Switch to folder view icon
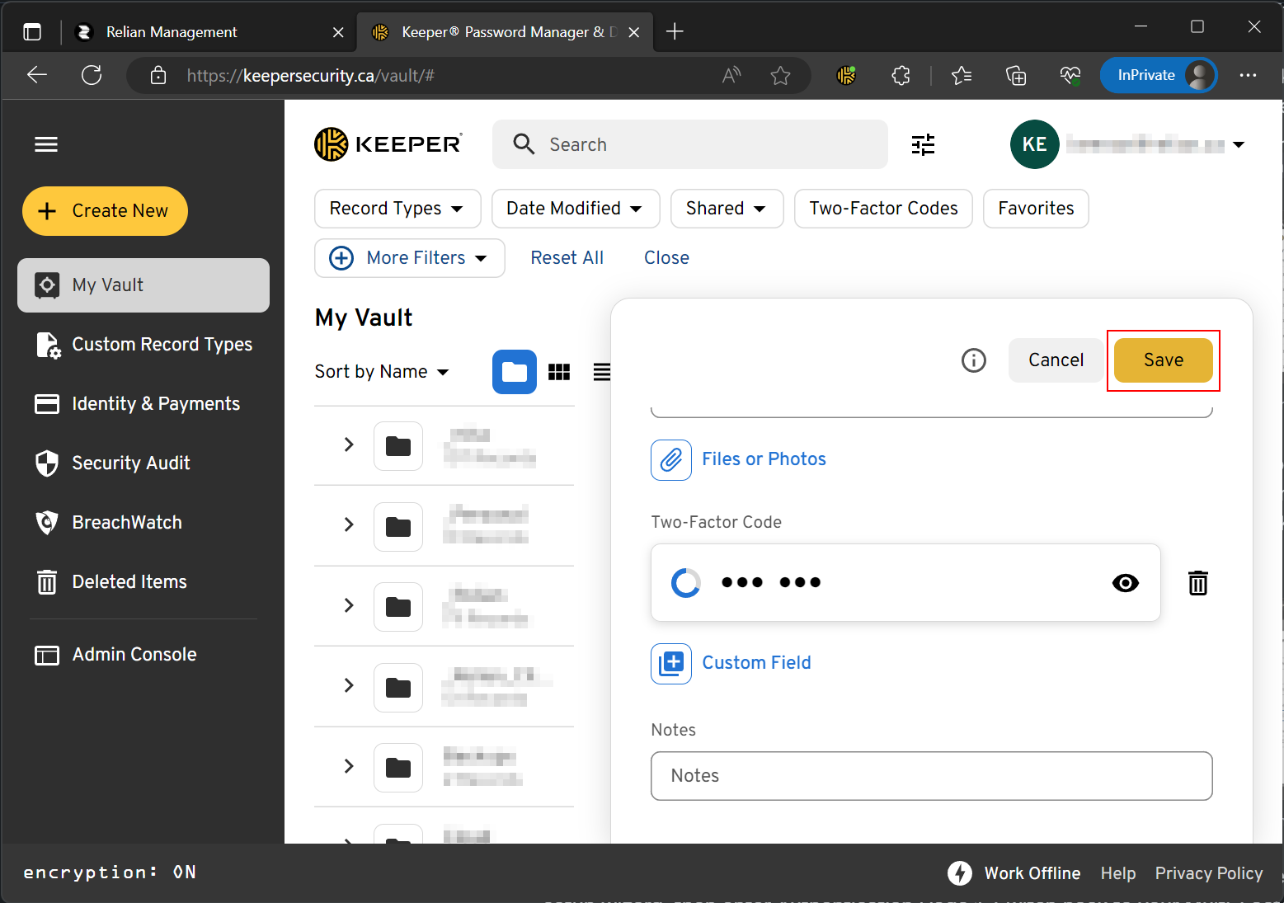Viewport: 1284px width, 903px height. (x=515, y=372)
